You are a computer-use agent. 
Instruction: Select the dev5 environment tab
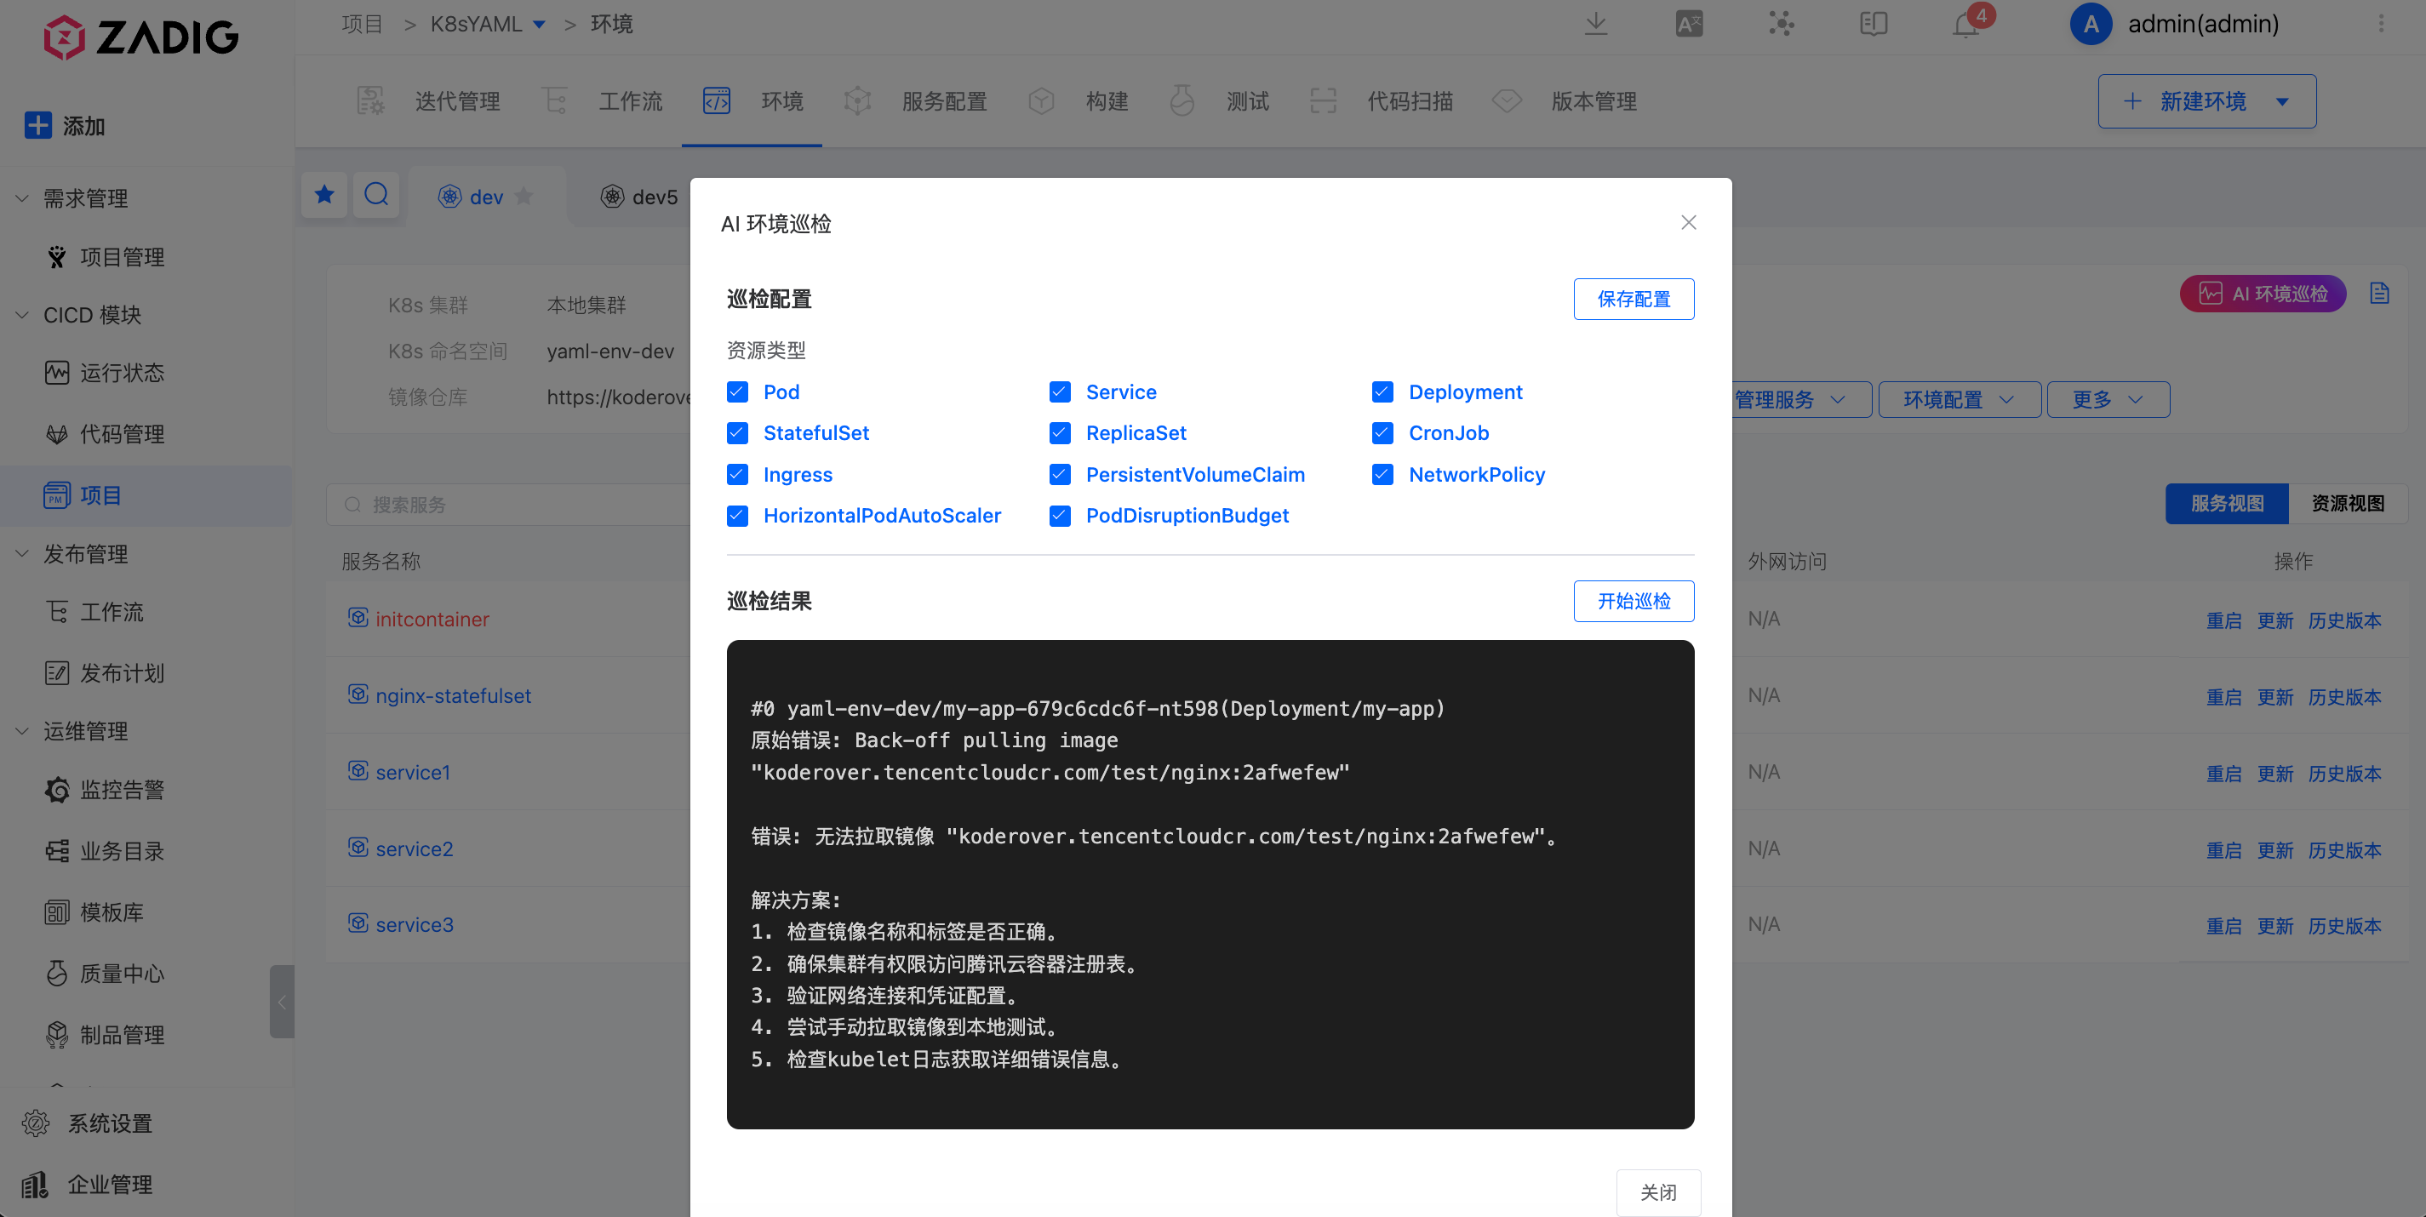pos(640,196)
